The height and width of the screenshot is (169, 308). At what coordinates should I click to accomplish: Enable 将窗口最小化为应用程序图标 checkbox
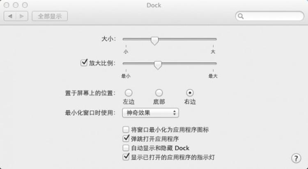[126, 130]
